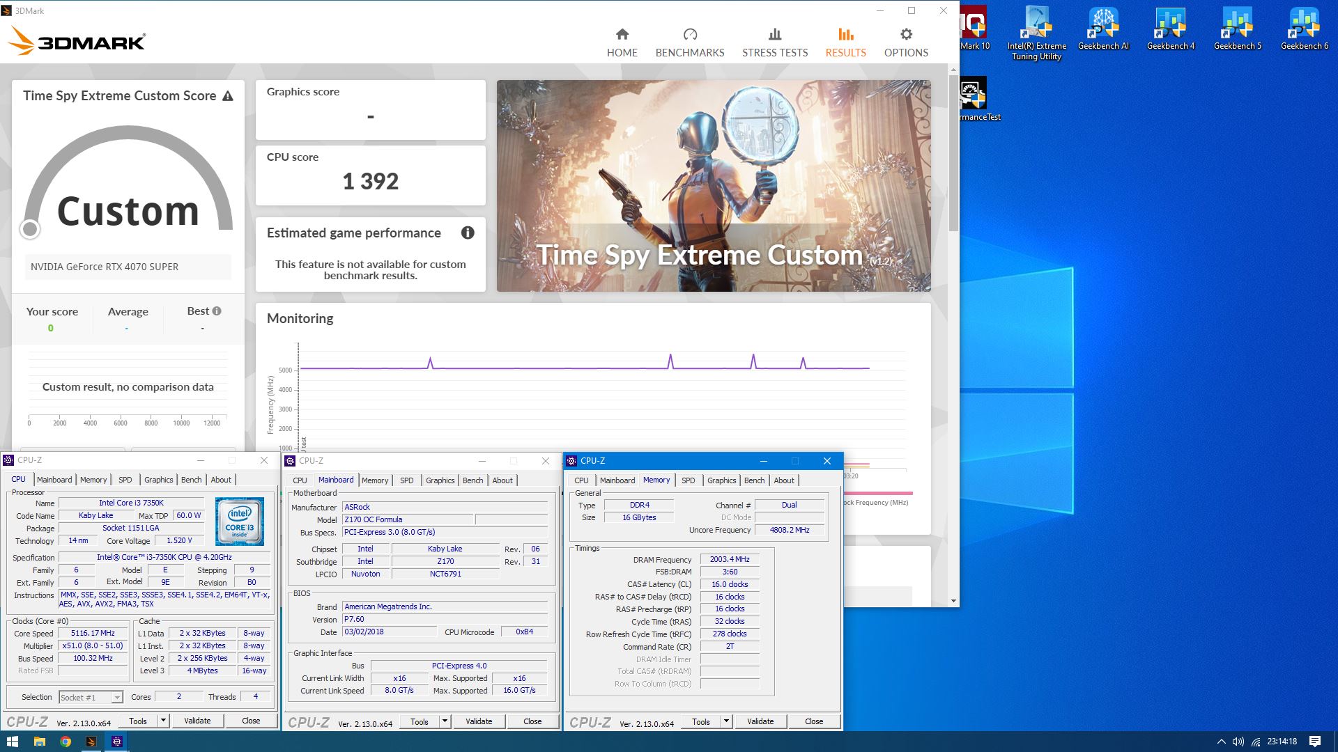
Task: Open Graphics tab in left CPU-Z window
Action: point(158,480)
